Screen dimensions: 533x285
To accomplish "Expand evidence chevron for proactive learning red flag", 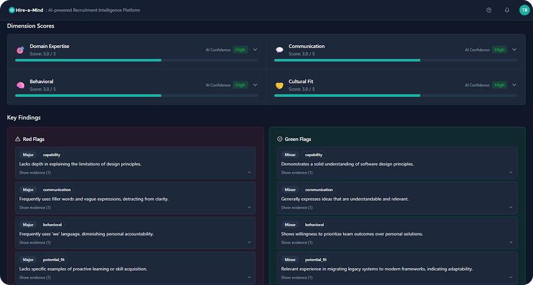I will pyautogui.click(x=249, y=277).
